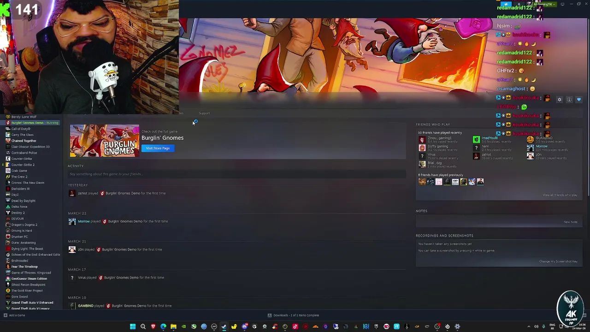Click zahlot name in Yesterday activity

point(83,193)
